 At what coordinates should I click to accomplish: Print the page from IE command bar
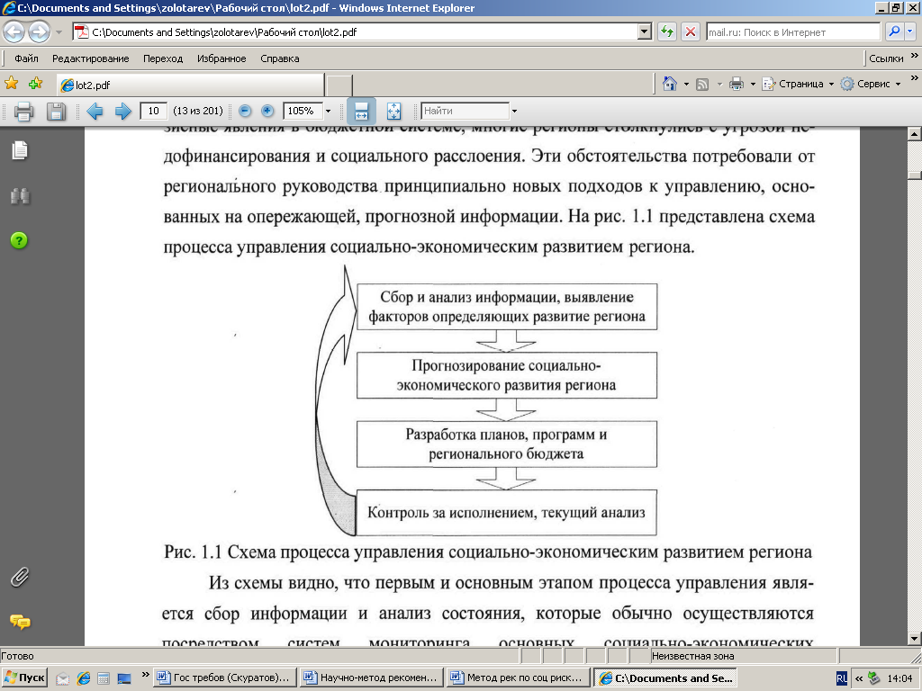tap(737, 84)
